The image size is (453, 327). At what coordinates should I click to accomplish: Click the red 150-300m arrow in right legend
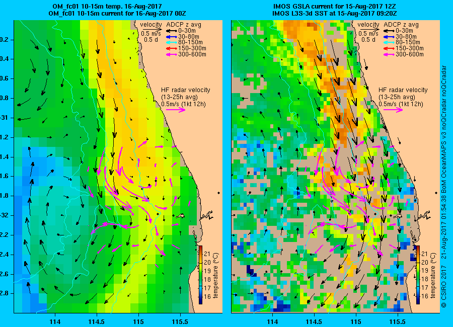tap(389, 48)
